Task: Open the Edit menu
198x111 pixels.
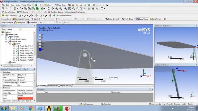Action: point(8,5)
